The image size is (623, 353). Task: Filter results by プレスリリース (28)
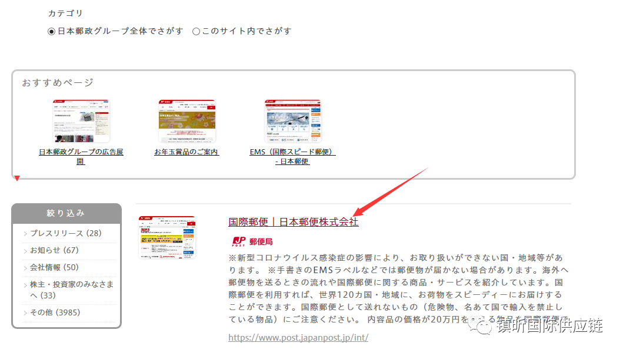coord(66,233)
